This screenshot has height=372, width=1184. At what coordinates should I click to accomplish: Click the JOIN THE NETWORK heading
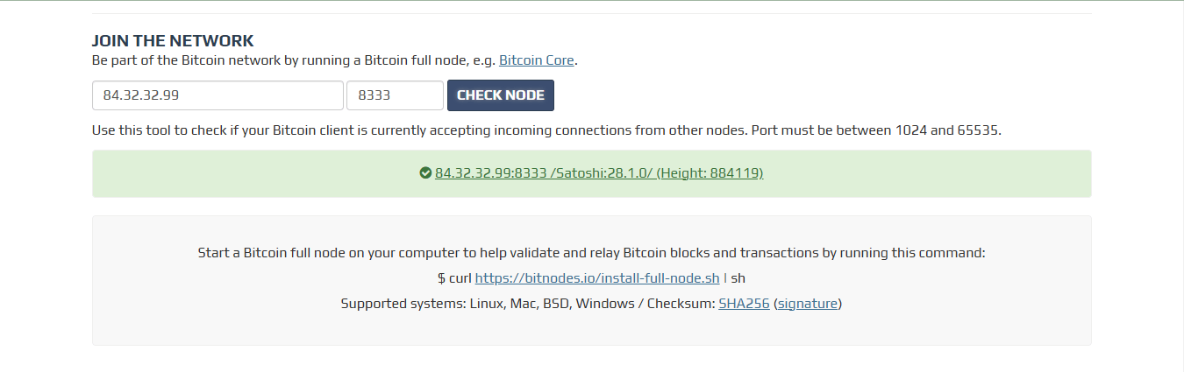(x=173, y=40)
